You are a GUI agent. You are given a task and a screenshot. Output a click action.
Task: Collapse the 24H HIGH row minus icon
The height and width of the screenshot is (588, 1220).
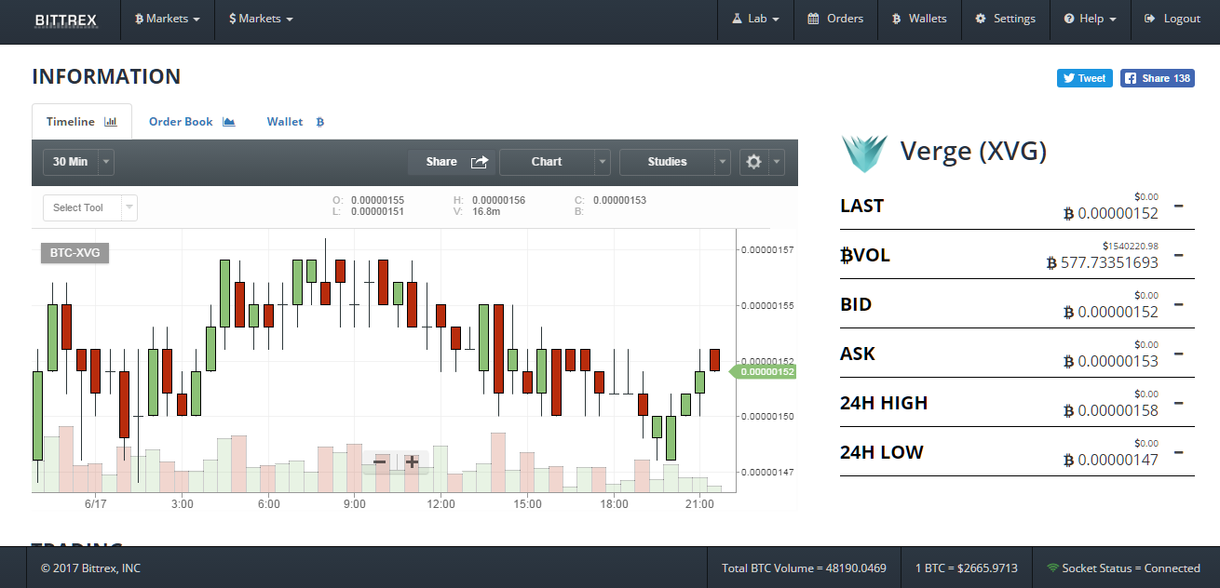(1179, 403)
